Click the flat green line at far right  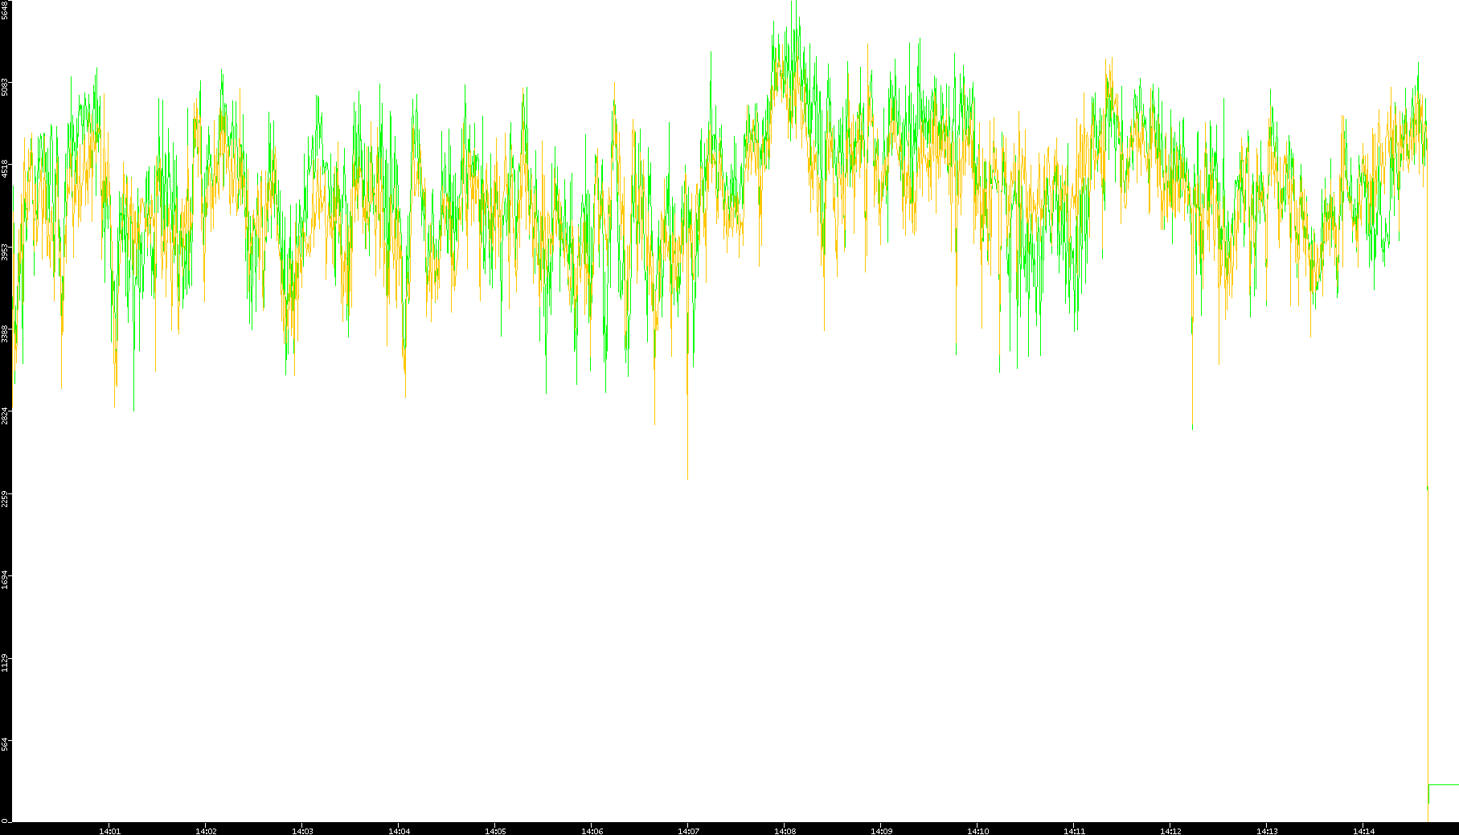[1444, 784]
